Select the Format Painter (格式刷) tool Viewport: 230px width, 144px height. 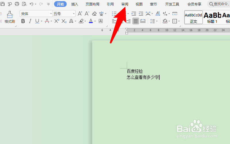coord(10,17)
